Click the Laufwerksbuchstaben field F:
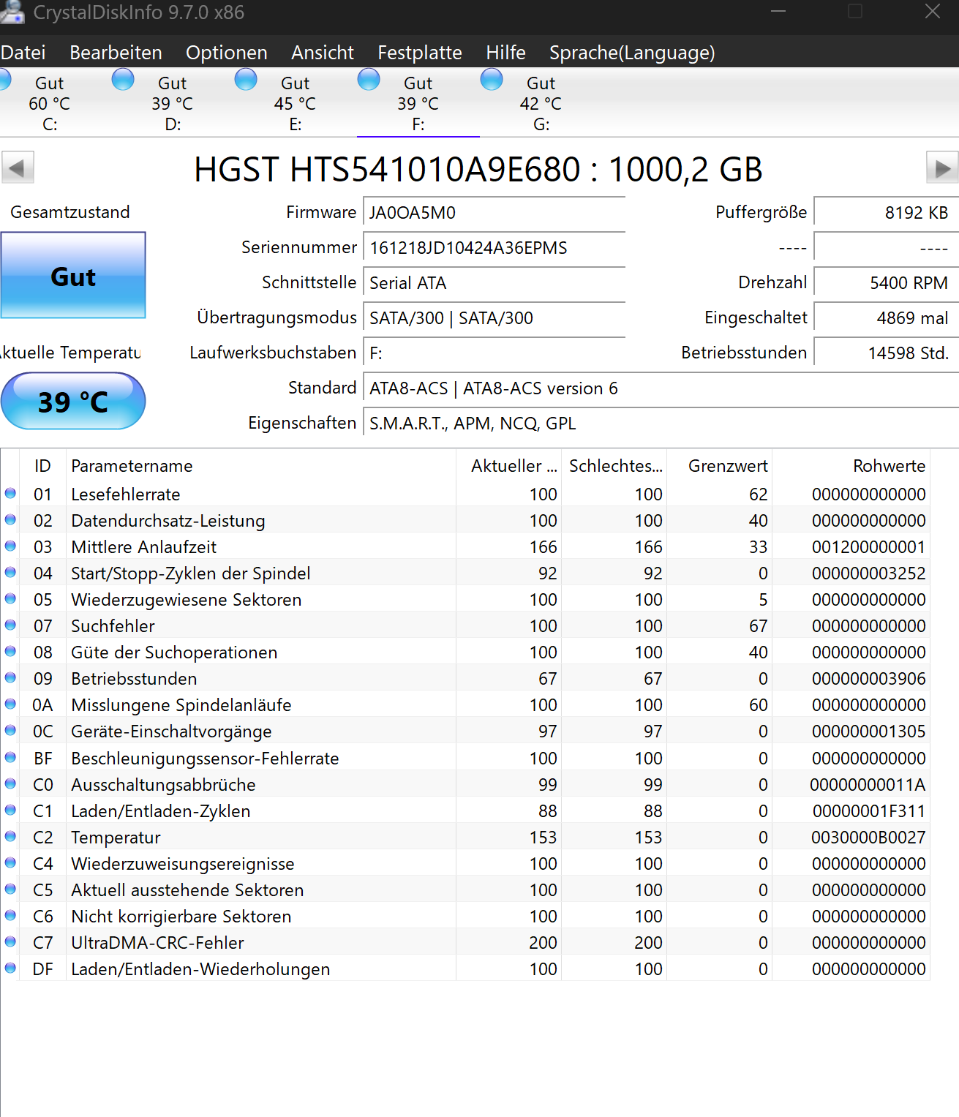 (494, 353)
